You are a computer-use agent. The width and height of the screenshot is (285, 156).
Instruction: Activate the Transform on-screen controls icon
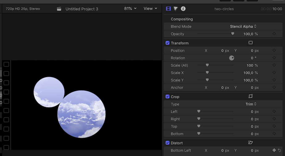pos(250,43)
